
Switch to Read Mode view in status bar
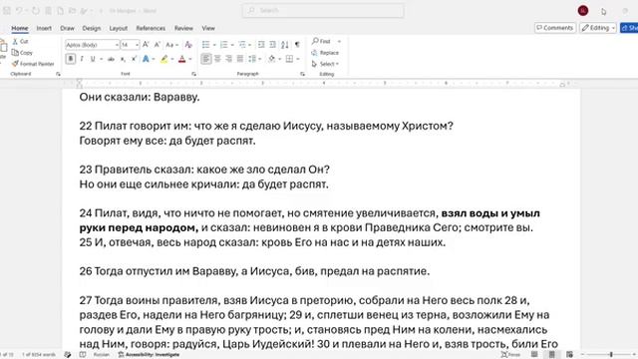click(534, 355)
